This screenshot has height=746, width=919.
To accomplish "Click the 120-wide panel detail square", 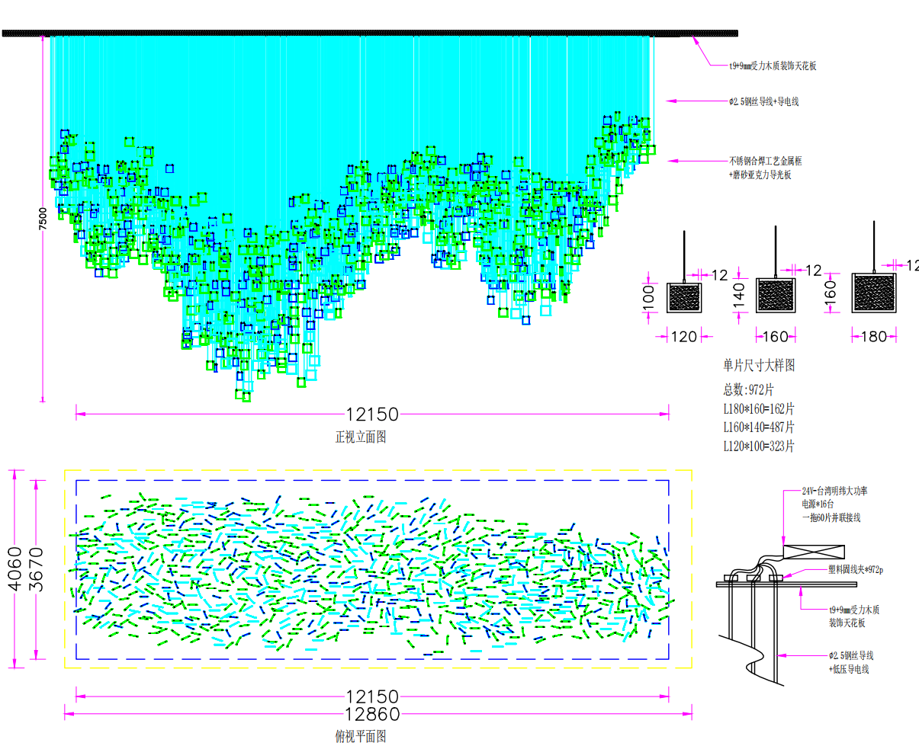I will [x=684, y=297].
